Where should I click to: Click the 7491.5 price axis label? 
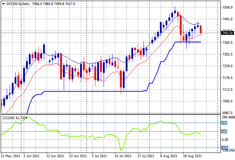tap(228, 19)
